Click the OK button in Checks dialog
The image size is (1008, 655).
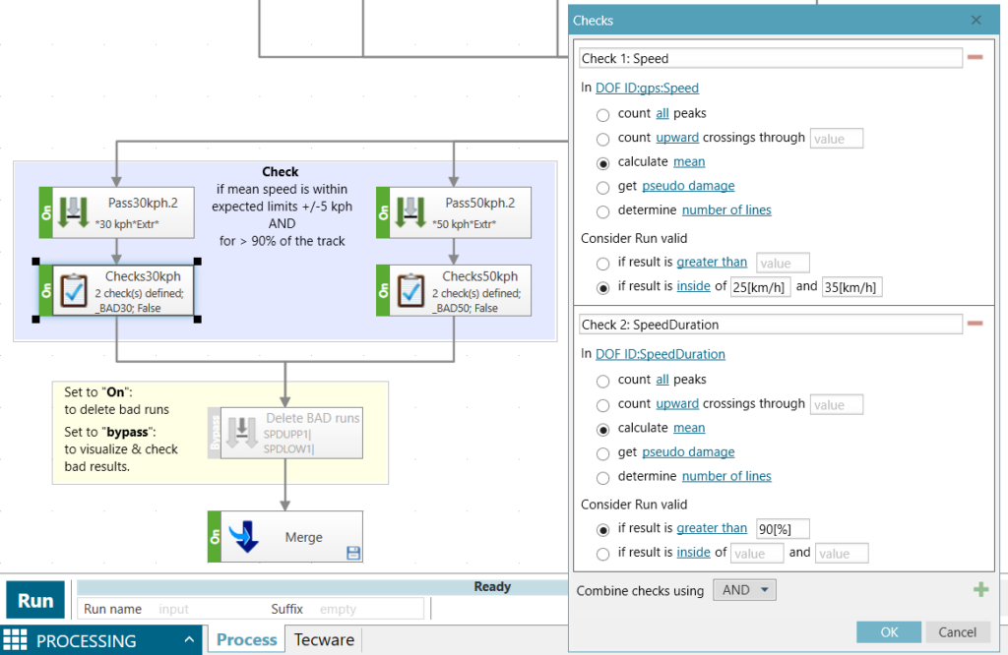click(888, 632)
